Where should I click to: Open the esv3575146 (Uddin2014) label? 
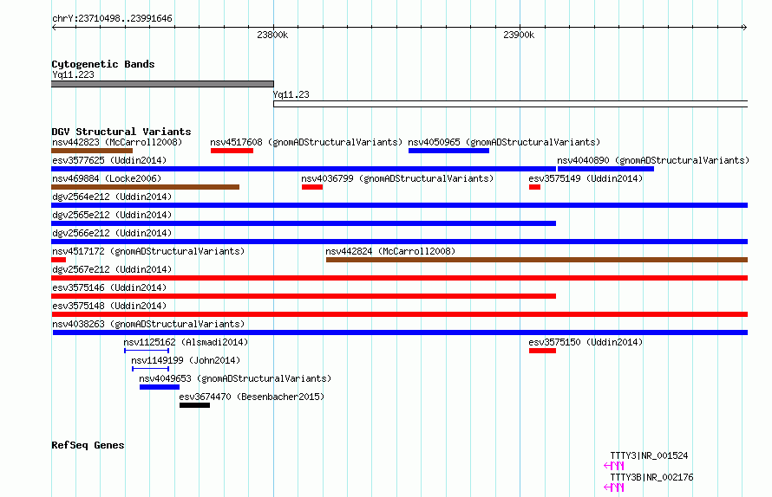click(109, 287)
